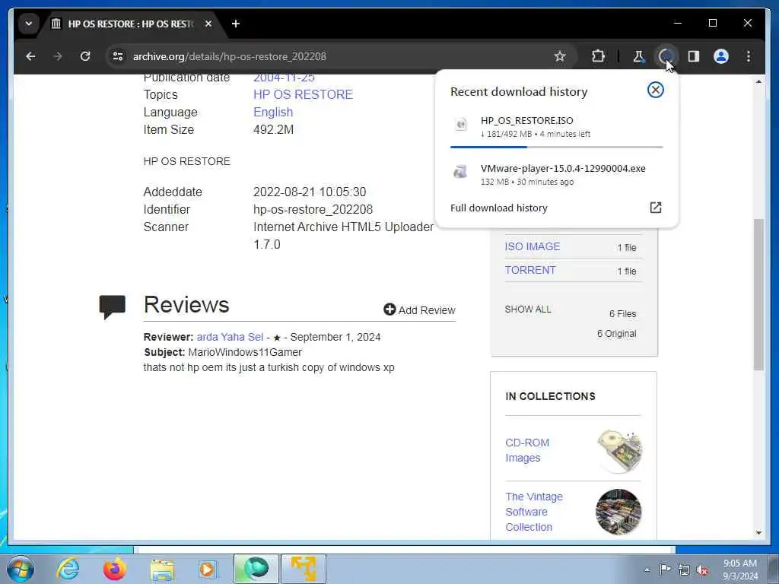779x584 pixels.
Task: Click '6 Original' count text
Action: click(x=616, y=334)
